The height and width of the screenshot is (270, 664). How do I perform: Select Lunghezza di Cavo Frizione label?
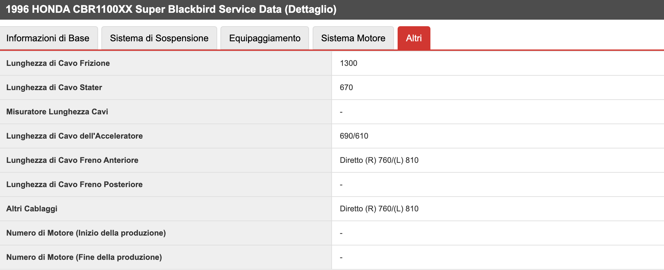point(58,63)
